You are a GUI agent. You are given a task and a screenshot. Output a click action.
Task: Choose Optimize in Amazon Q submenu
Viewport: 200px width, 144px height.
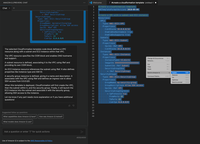pyautogui.click(x=180, y=80)
